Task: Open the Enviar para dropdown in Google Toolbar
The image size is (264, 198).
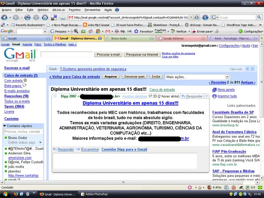Action: (212, 31)
